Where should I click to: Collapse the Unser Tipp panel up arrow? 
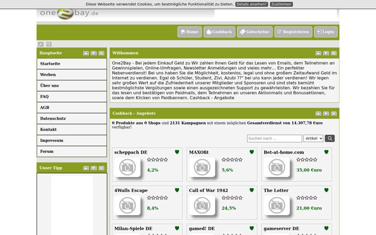point(86,168)
